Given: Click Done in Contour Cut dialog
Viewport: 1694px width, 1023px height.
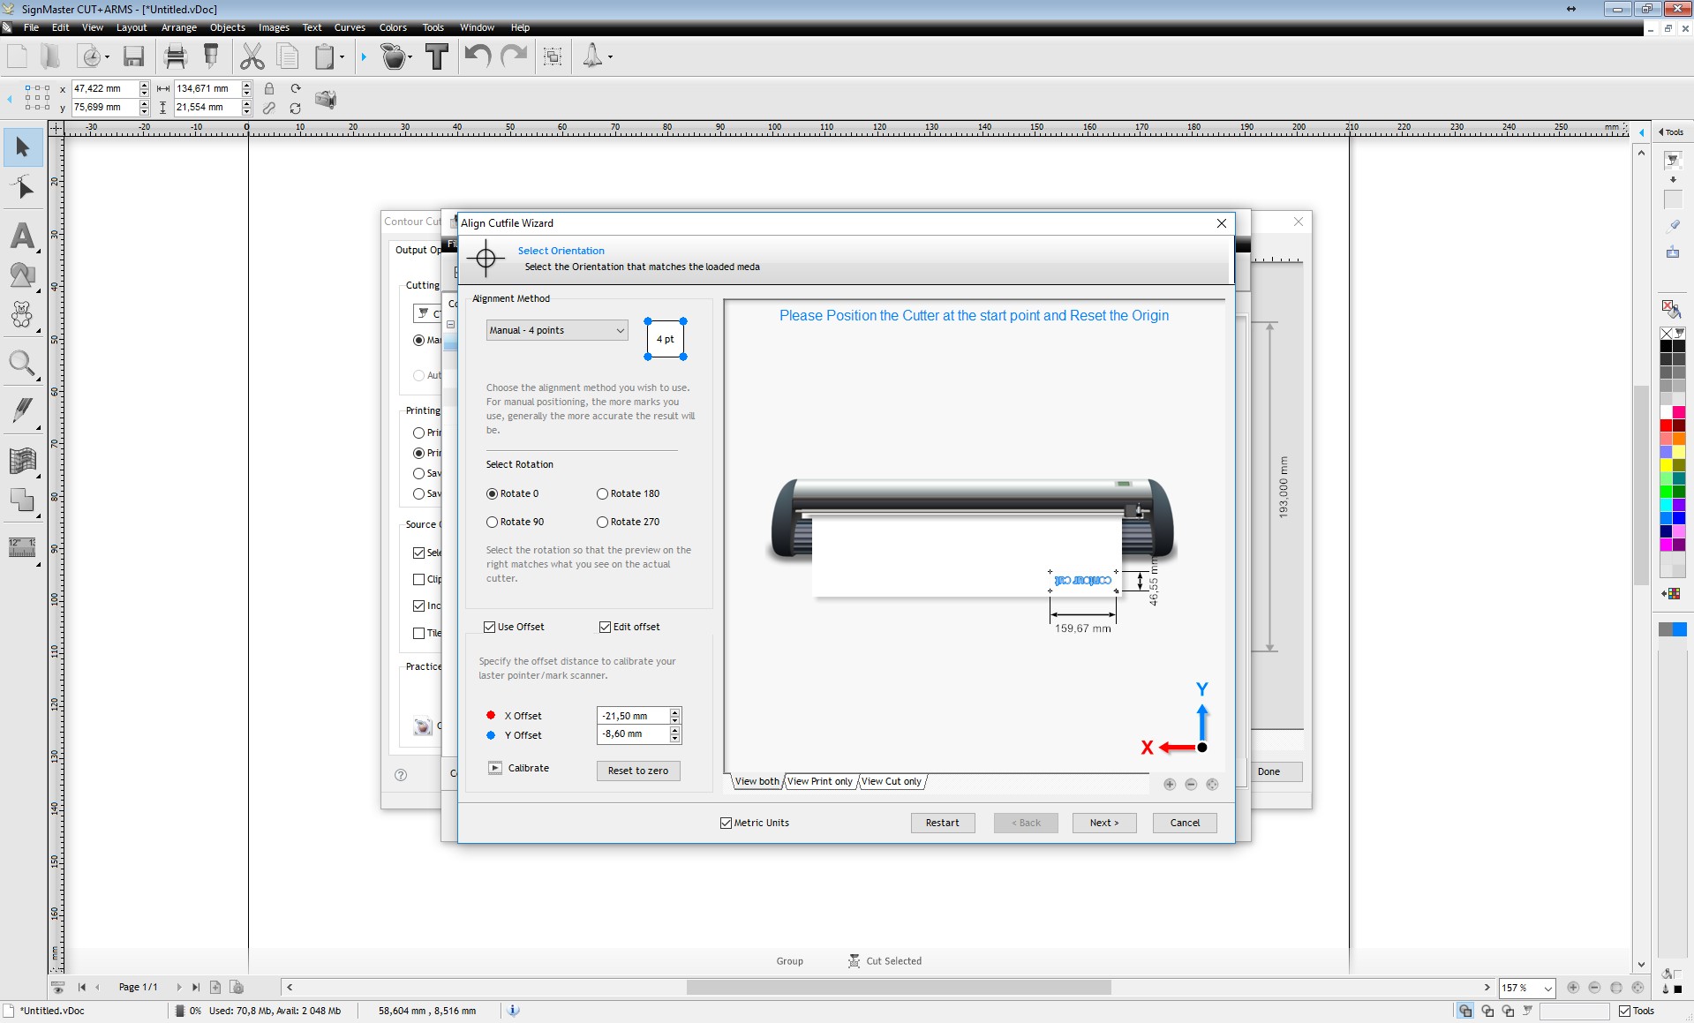Looking at the screenshot, I should (x=1269, y=771).
